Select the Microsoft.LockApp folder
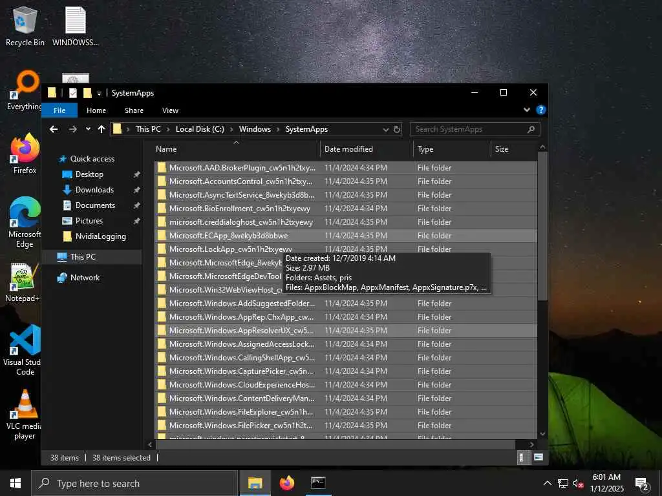 pos(345,249)
